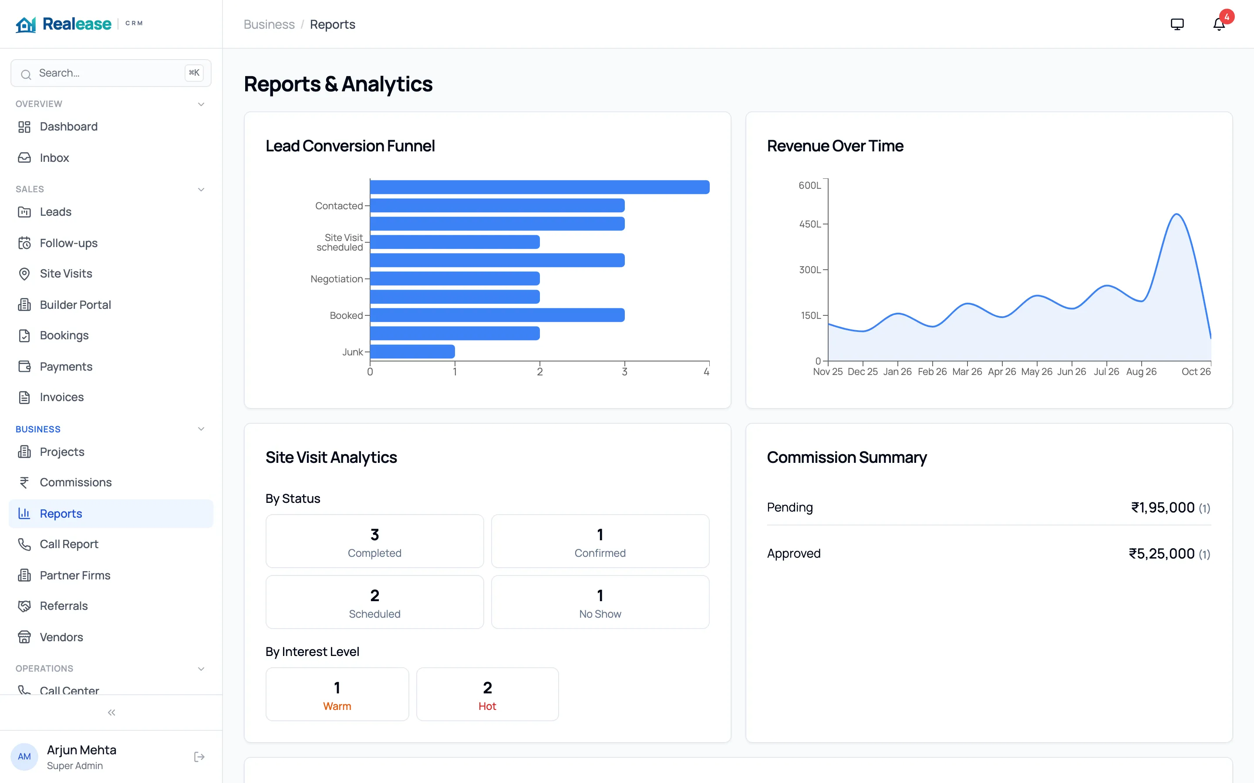
Task: Click the Site Visits map pin icon
Action: click(24, 274)
